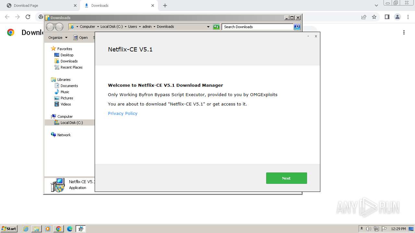This screenshot has width=415, height=233.
Task: Open Windows Media Player from taskbar
Action: [48, 229]
